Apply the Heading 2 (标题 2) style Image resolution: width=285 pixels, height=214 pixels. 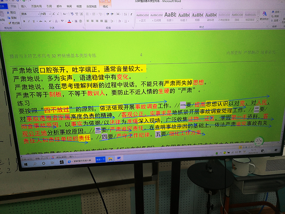click(184, 16)
